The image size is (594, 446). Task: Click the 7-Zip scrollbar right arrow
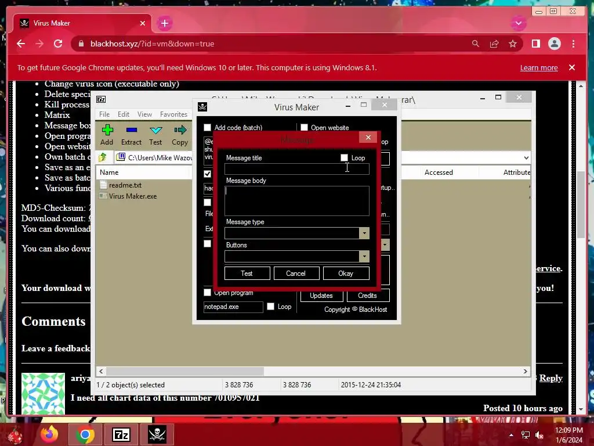[x=526, y=371]
